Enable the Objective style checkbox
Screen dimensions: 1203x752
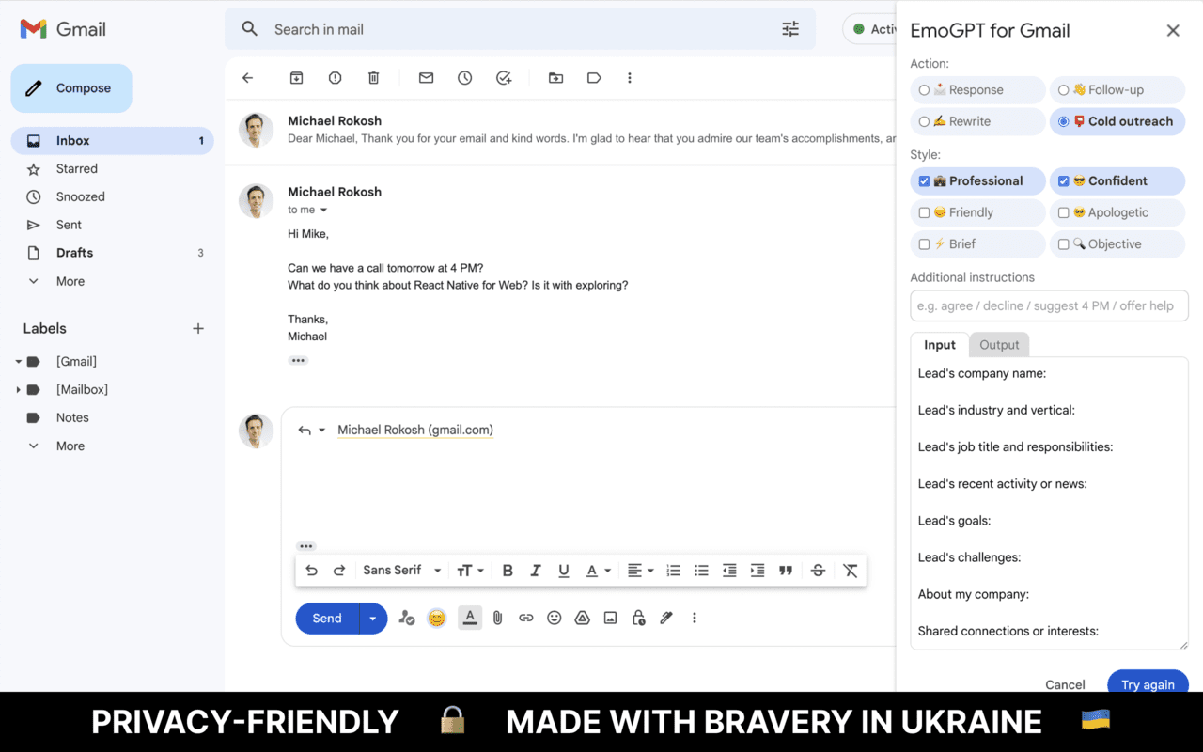[1064, 243]
